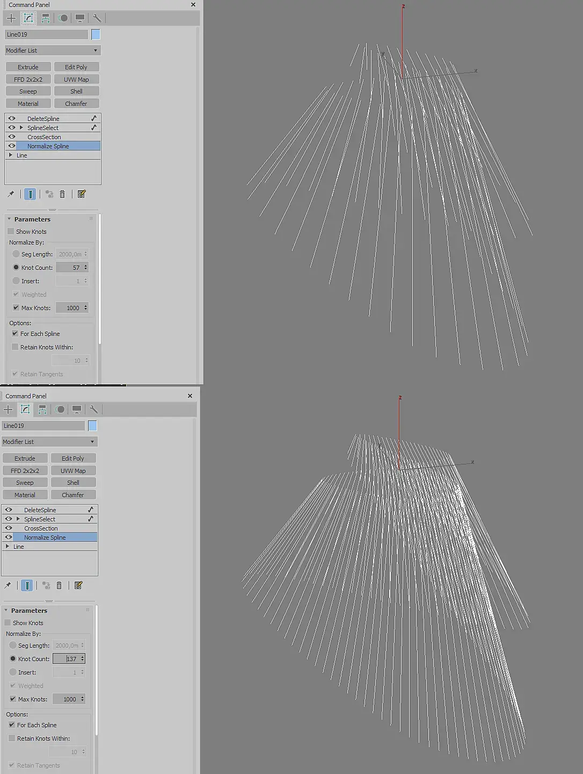Open Modify tab in bottom Command Panel
583x774 pixels.
click(25, 410)
